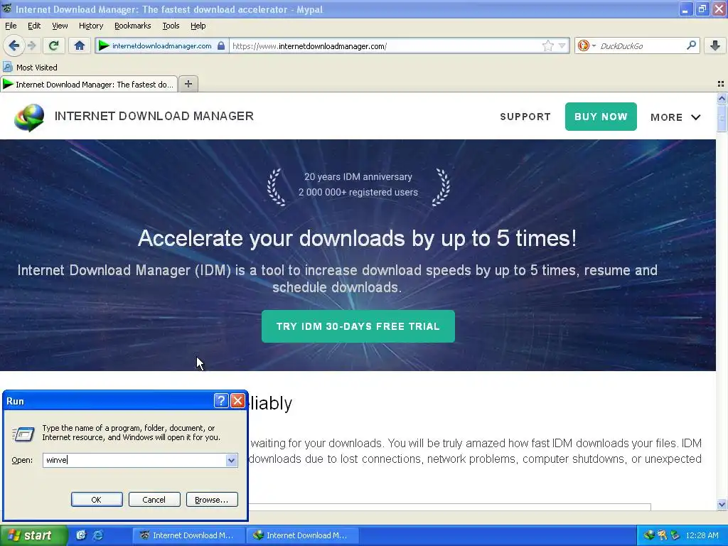Click scrollbar down arrow on the page

tap(722, 504)
